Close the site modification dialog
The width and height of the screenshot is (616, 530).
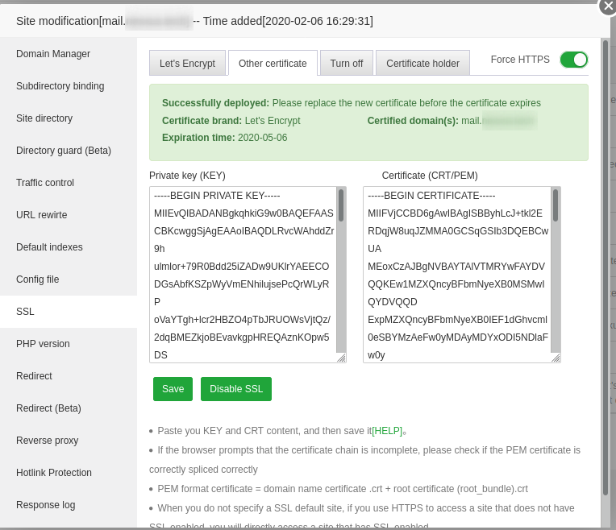(608, 6)
